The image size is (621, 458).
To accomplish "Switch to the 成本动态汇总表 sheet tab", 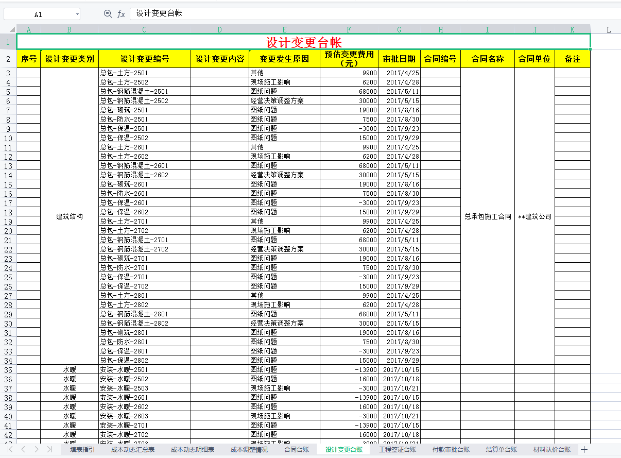I will click(x=133, y=449).
